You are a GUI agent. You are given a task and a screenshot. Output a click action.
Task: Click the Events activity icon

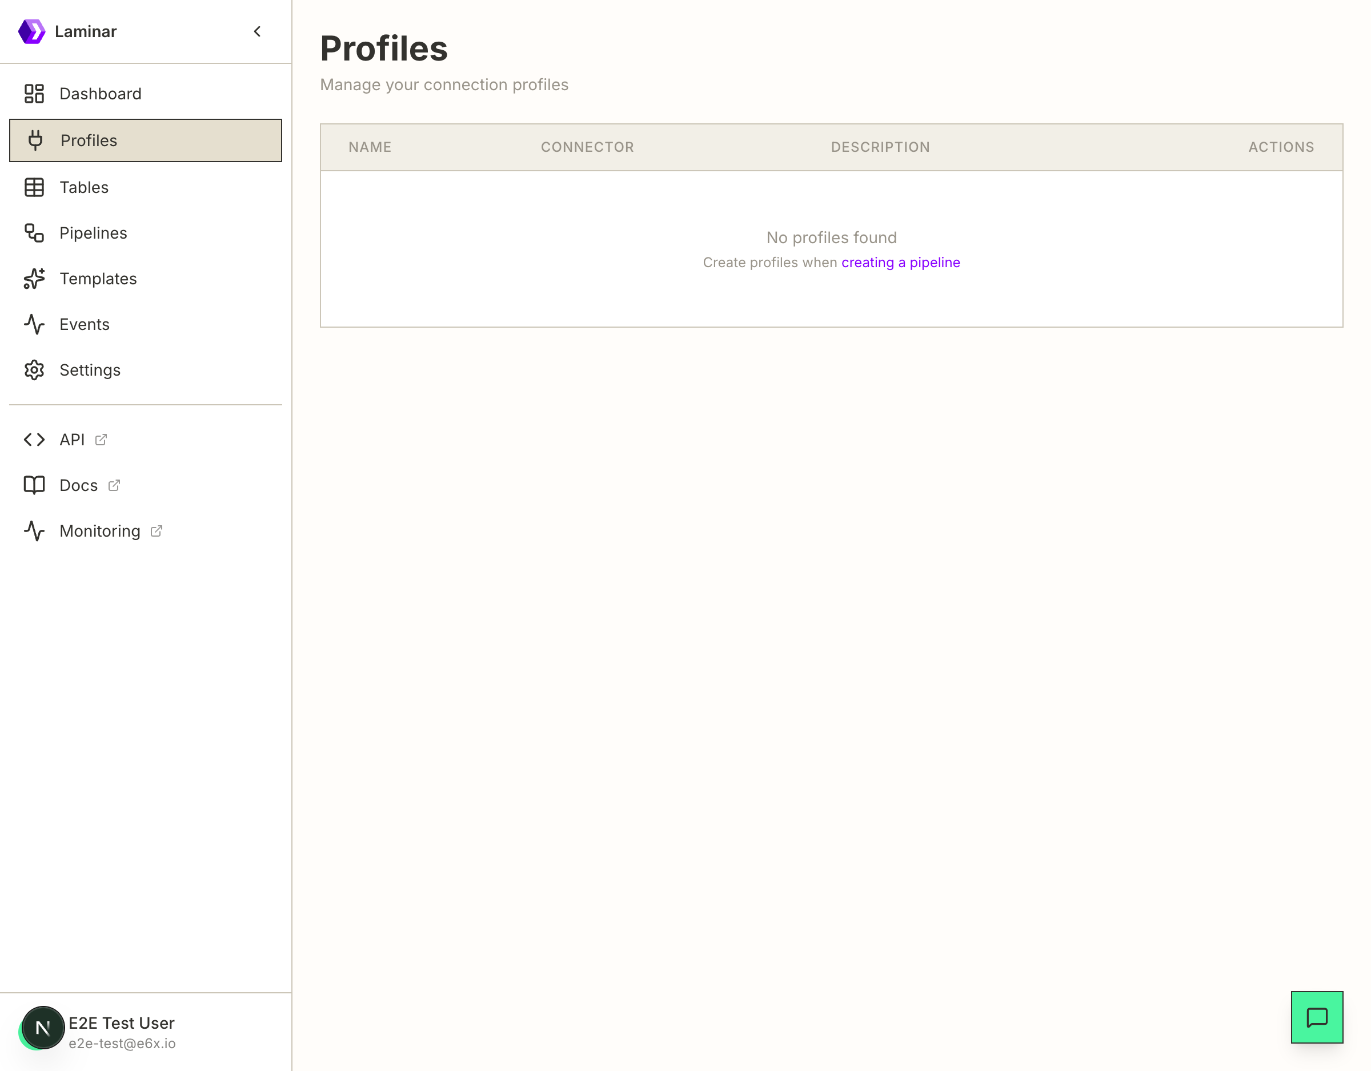pyautogui.click(x=34, y=324)
